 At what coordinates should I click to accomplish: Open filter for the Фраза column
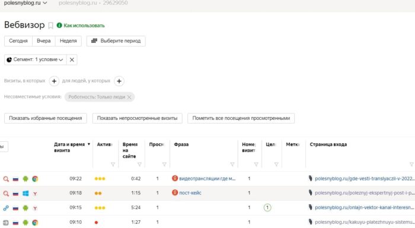click(232, 164)
